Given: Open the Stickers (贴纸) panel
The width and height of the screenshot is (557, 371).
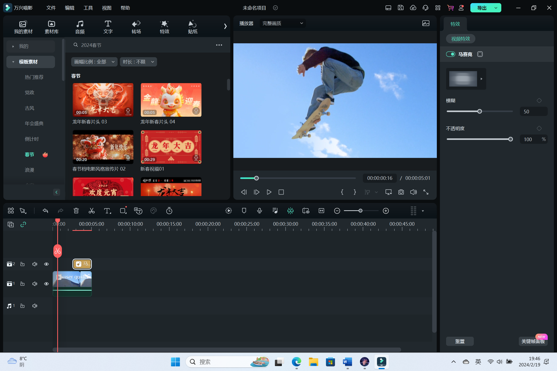Looking at the screenshot, I should [193, 27].
